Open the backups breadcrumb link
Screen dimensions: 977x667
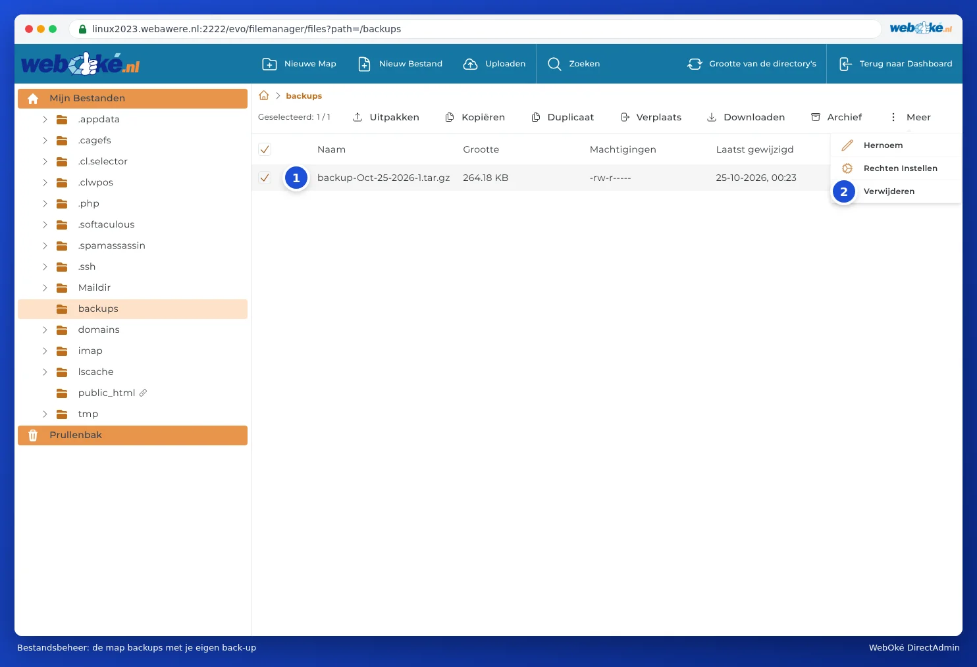(304, 95)
